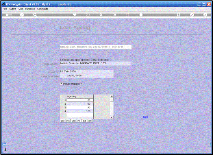The width and height of the screenshot is (213, 155).
Task: Click the Ageing column header
Action: [80, 96]
